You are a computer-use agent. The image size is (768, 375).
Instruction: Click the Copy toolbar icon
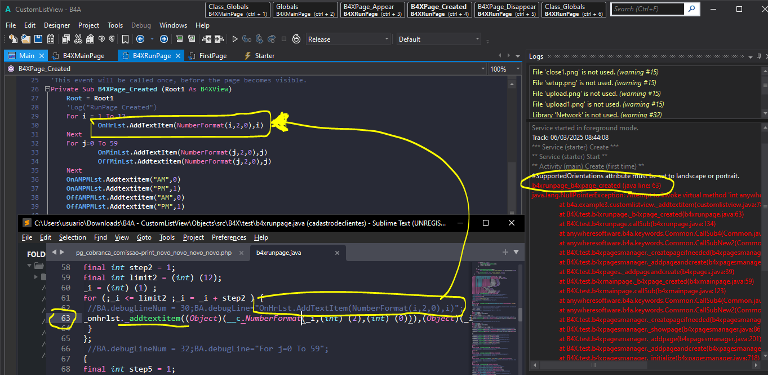tap(66, 39)
